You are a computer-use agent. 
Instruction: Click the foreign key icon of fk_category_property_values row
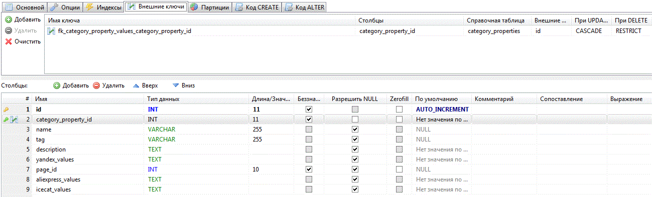click(x=51, y=31)
